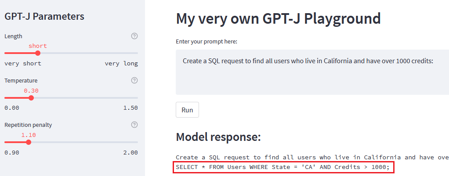Click the 'very short' Length label
Image resolution: width=449 pixels, height=176 pixels.
point(23,64)
